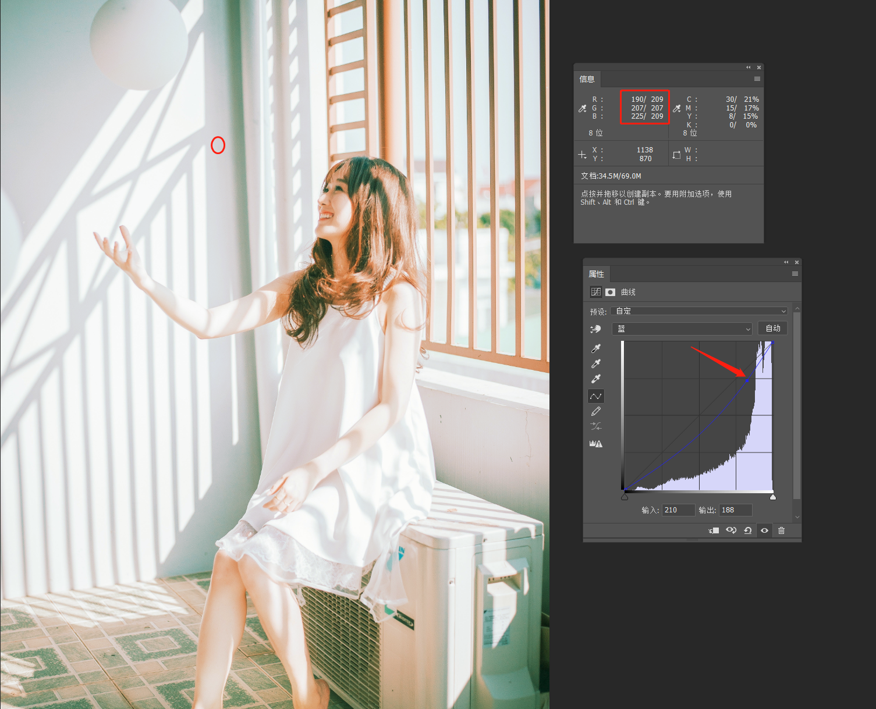Pick the black point eyedropper in Curves
876x709 pixels.
pos(595,348)
